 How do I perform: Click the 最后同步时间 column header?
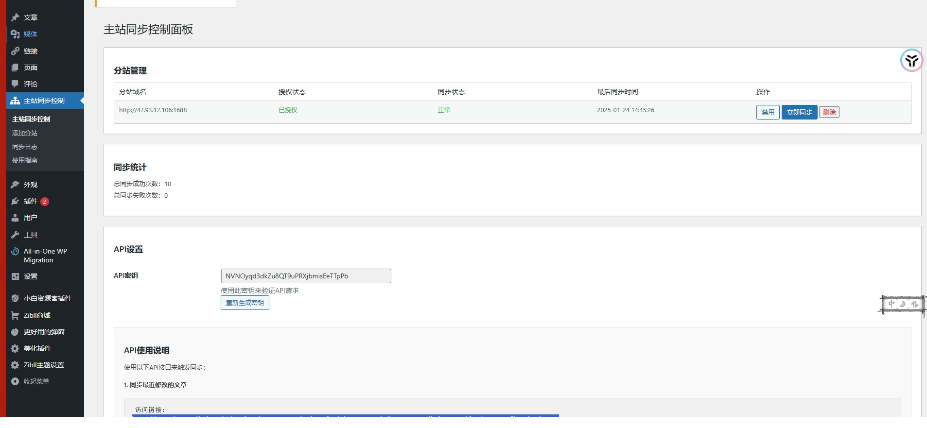617,92
